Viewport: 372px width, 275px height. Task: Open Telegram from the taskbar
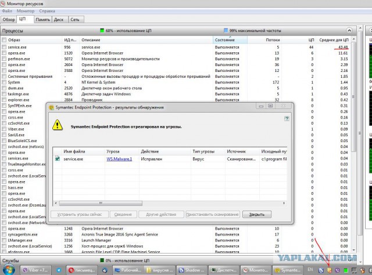coord(59,270)
